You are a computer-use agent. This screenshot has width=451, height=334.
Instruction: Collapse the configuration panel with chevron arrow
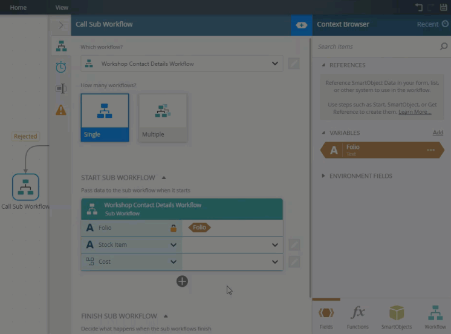point(61,25)
